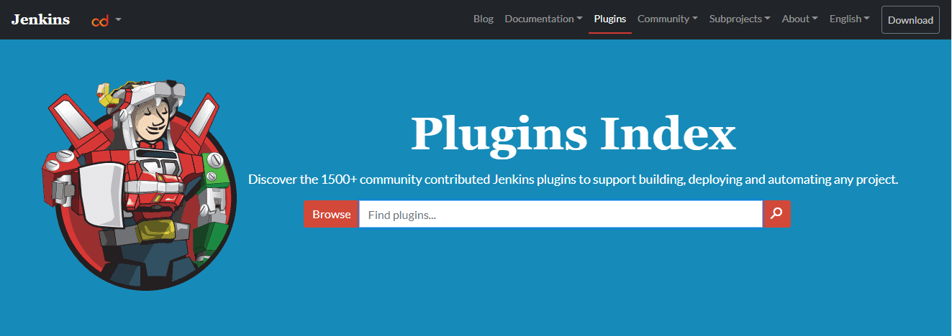The width and height of the screenshot is (952, 336).
Task: Expand the Community dropdown menu
Action: [666, 19]
